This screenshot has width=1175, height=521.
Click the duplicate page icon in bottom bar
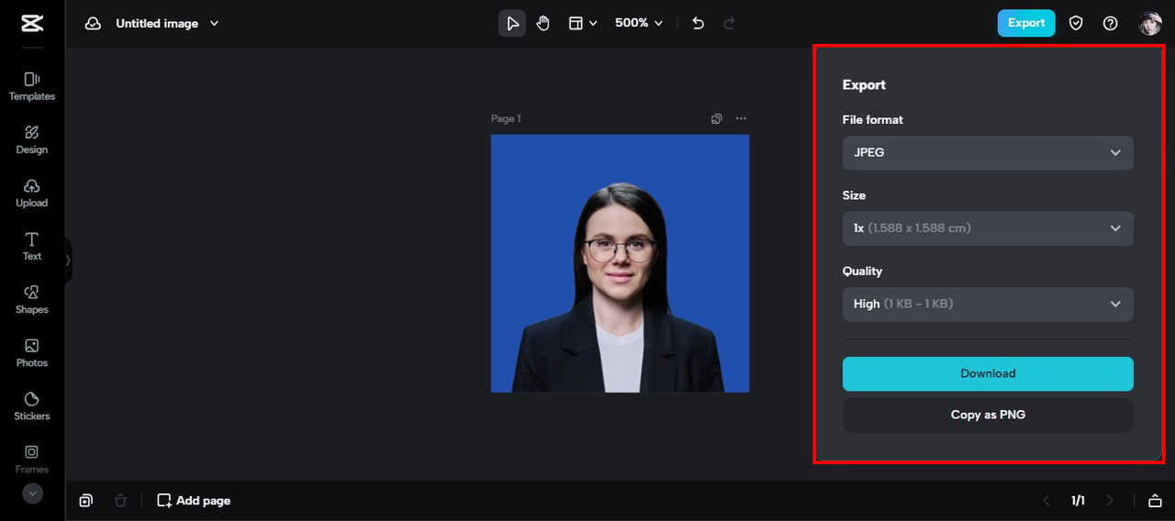[x=85, y=501]
